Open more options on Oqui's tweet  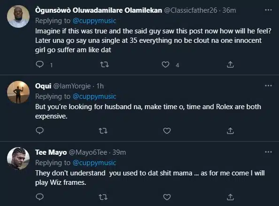point(268,86)
